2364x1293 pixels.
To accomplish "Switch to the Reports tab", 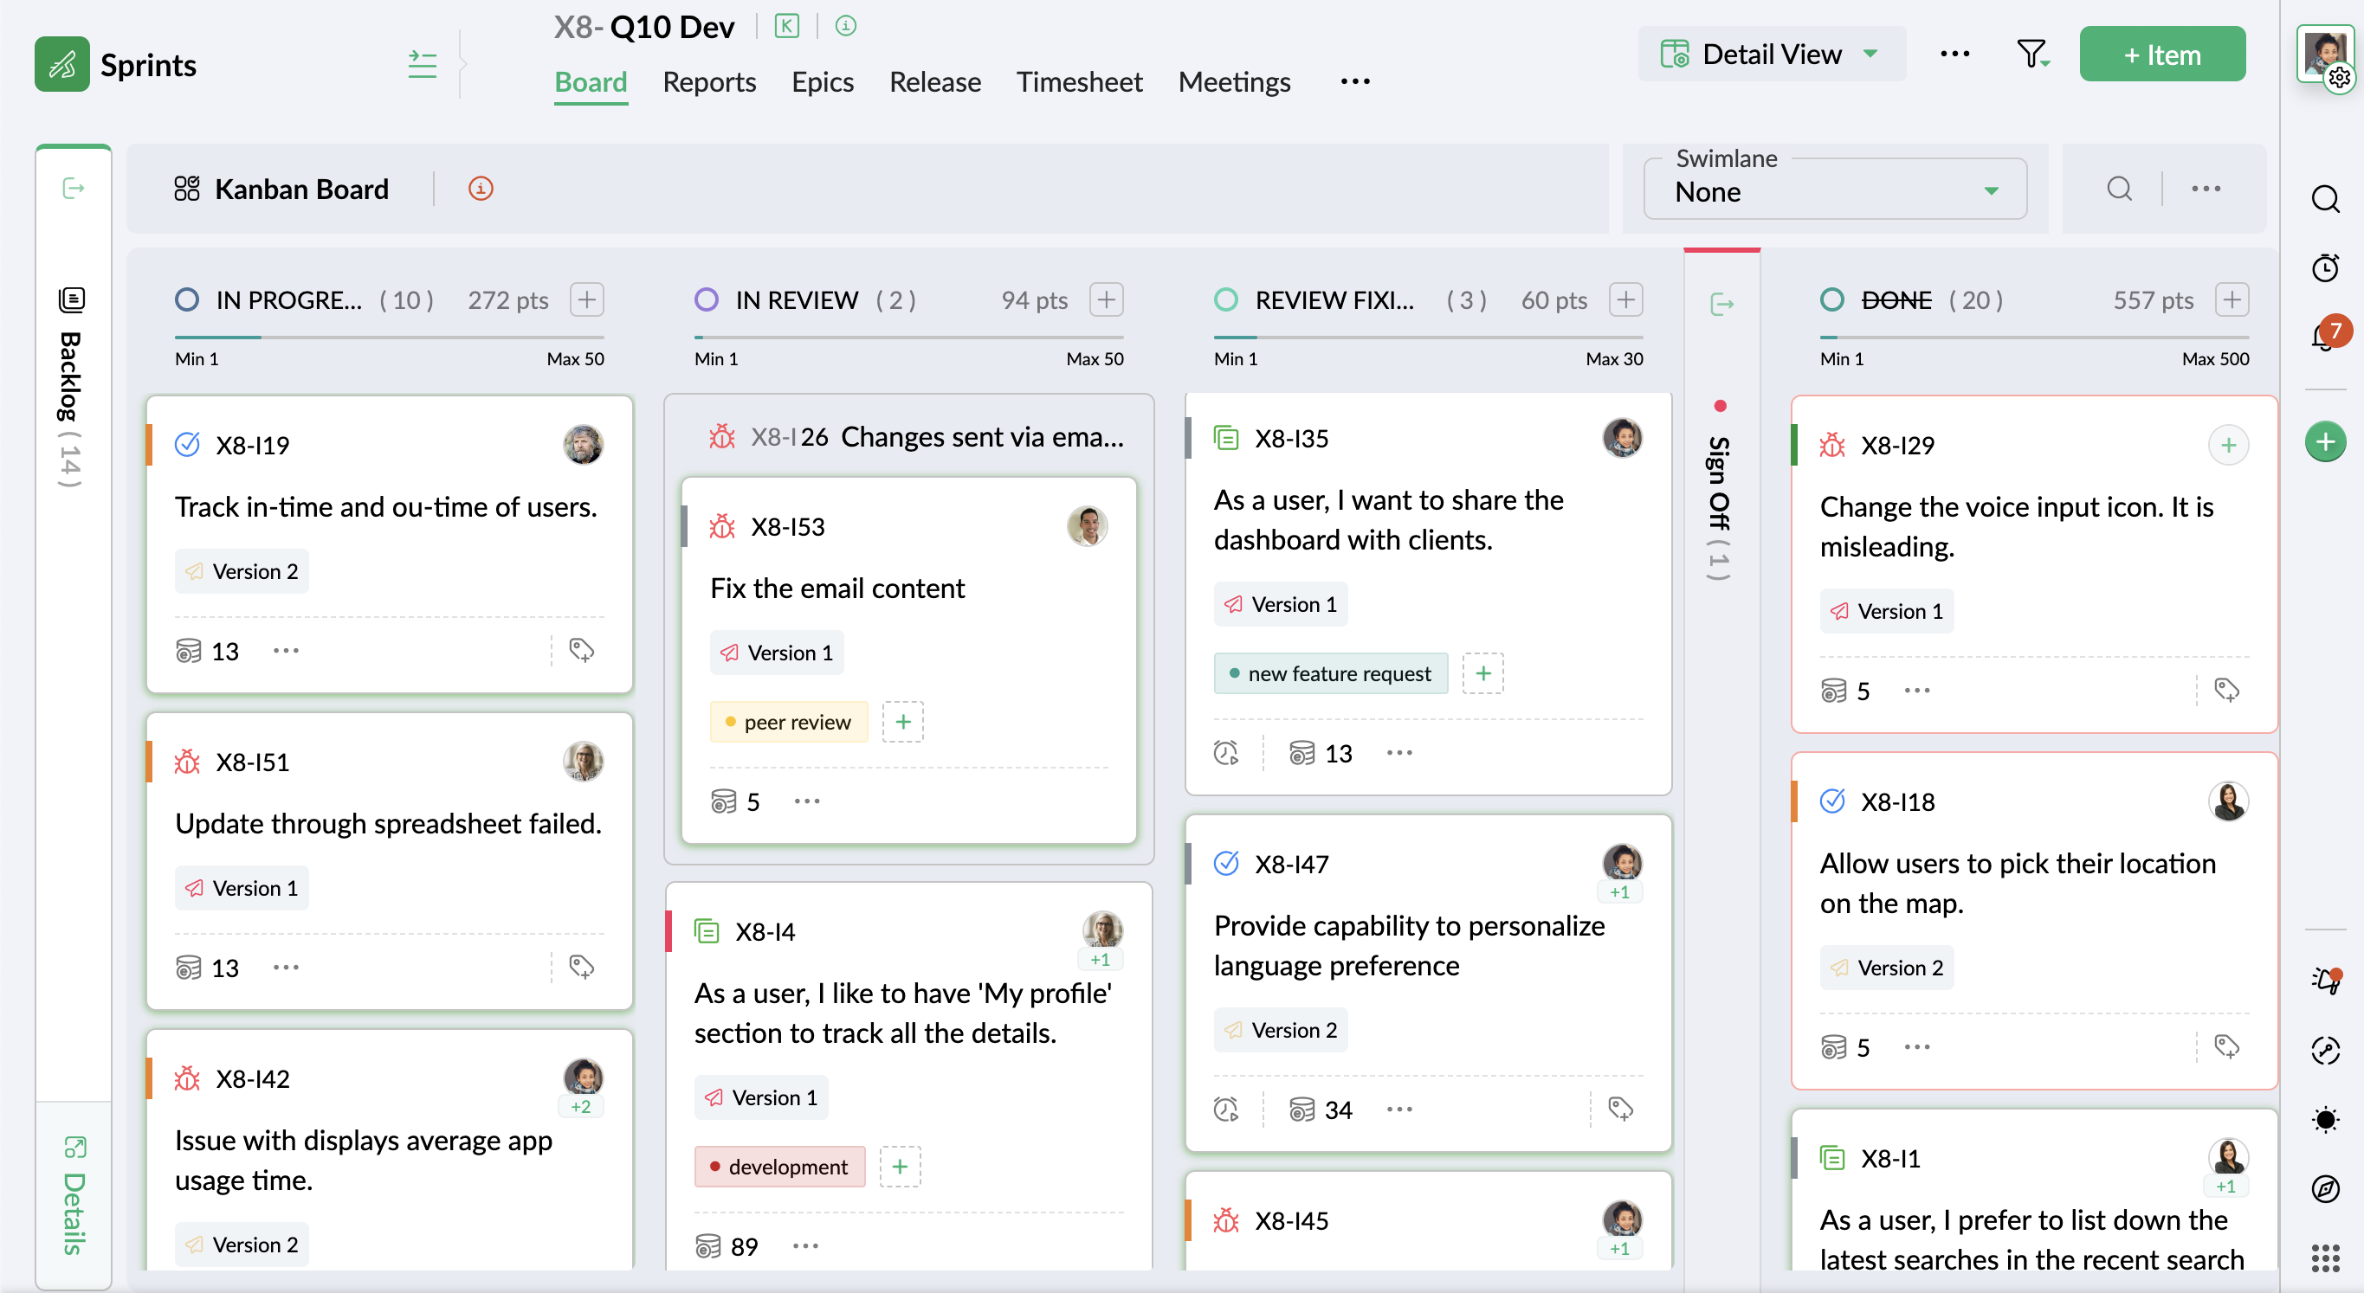I will (x=708, y=82).
